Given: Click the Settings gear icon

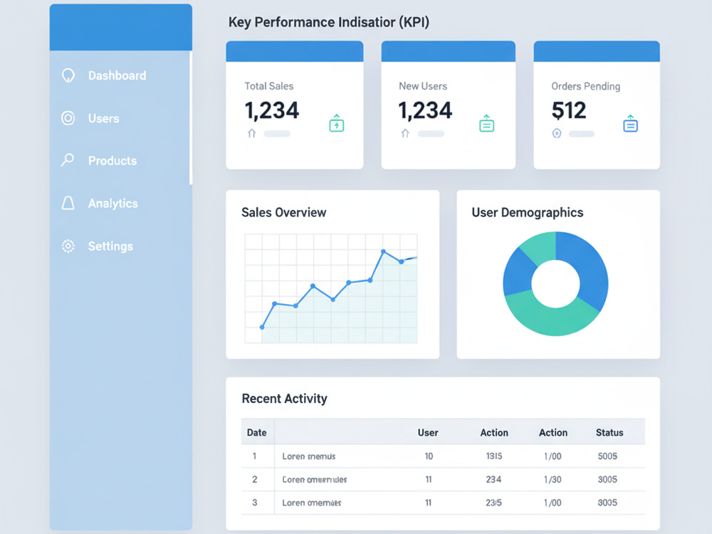Looking at the screenshot, I should coord(68,246).
